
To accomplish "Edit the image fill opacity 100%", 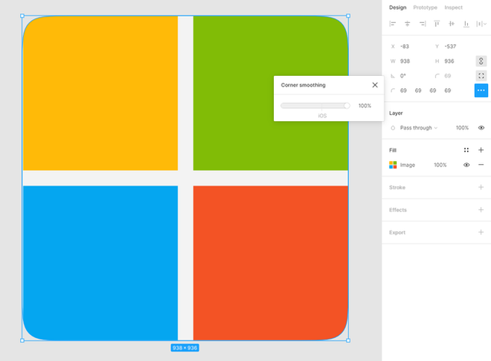I will 440,166.
